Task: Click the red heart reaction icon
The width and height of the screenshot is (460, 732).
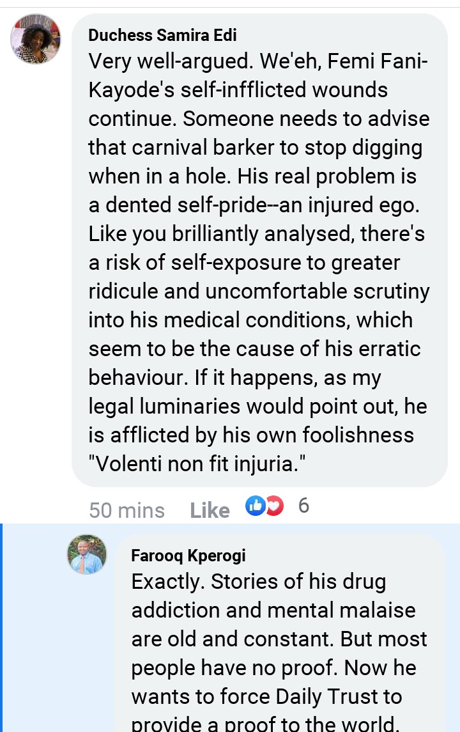Action: pyautogui.click(x=274, y=506)
